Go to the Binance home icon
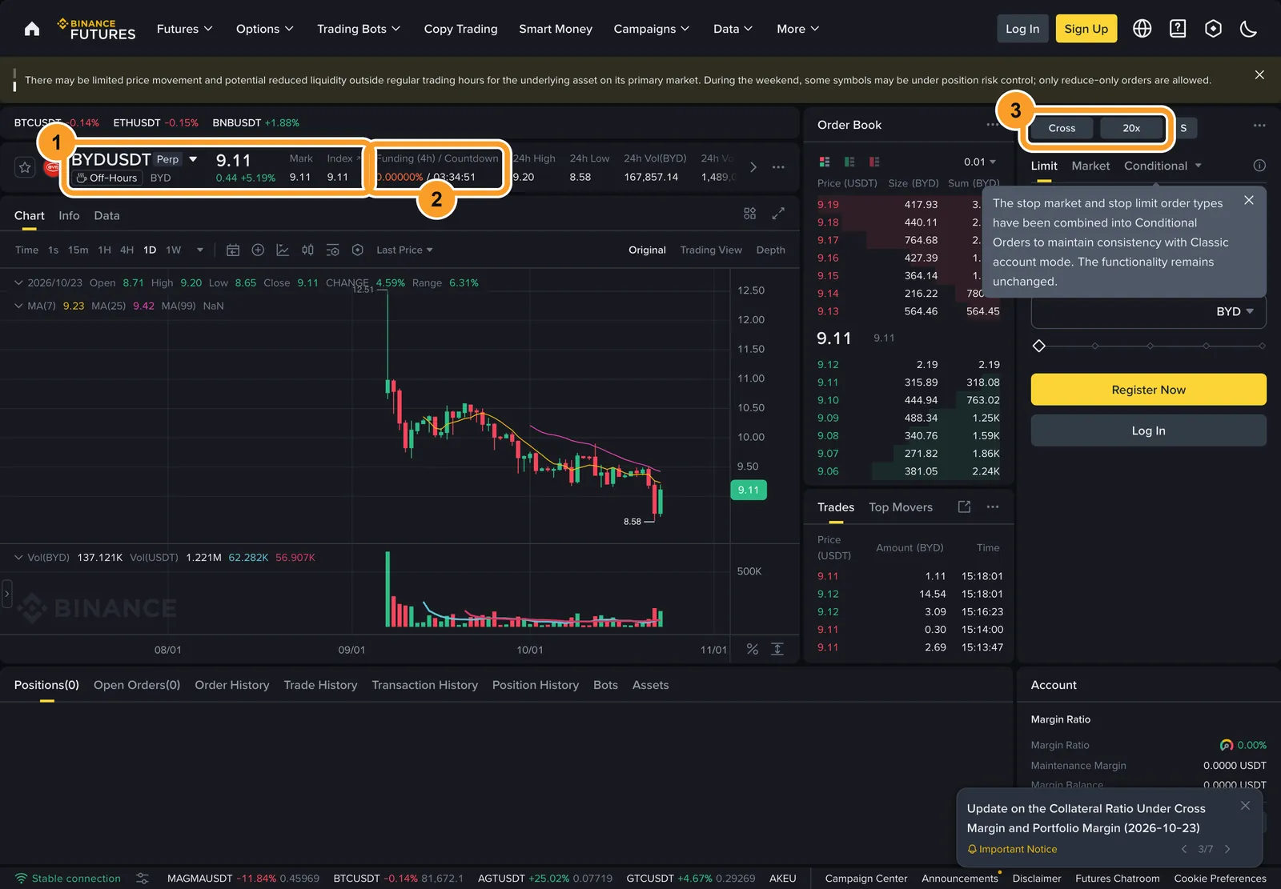The image size is (1281, 889). coord(32,29)
